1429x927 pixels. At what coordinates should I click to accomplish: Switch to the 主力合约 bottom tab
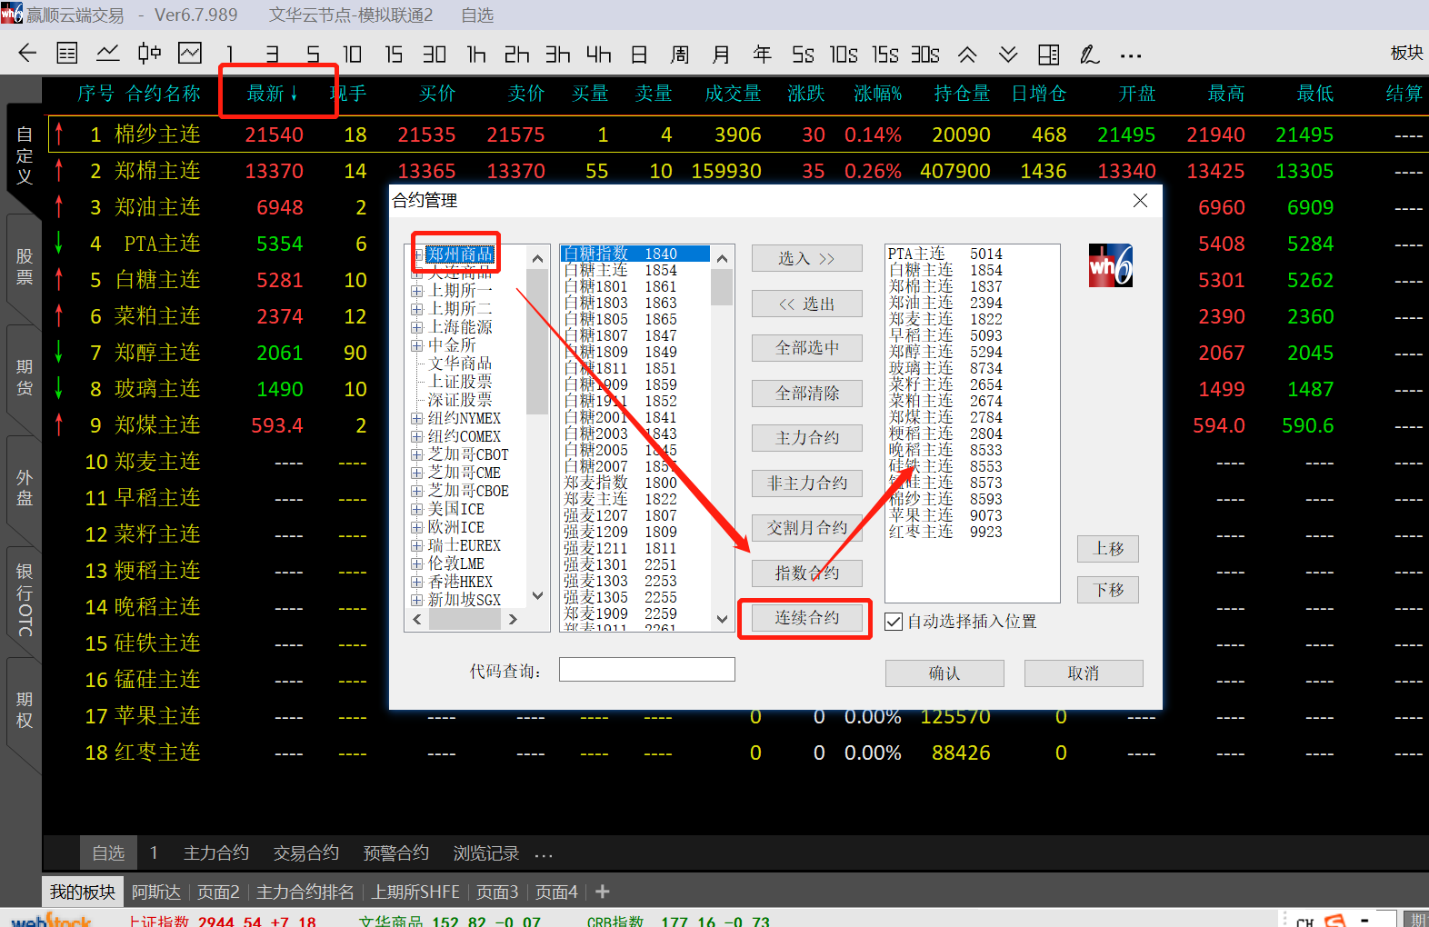click(x=215, y=852)
